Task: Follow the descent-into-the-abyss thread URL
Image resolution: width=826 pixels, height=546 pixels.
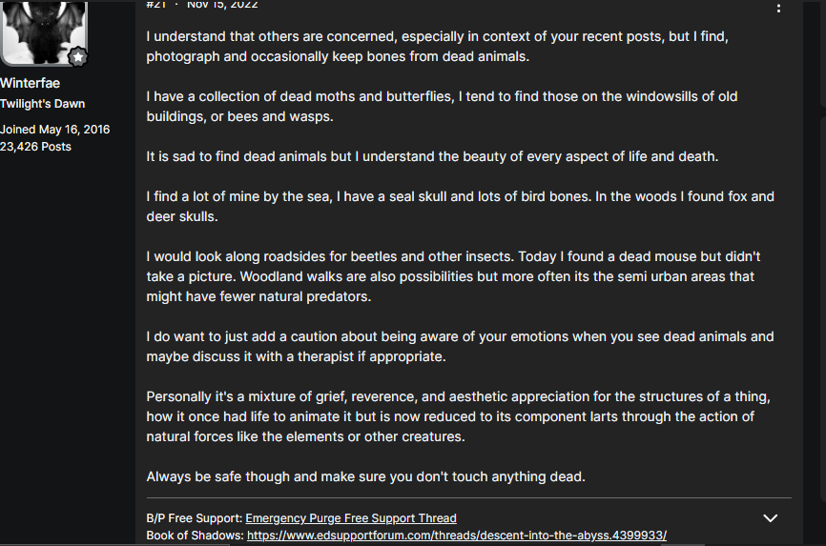Action: click(457, 536)
